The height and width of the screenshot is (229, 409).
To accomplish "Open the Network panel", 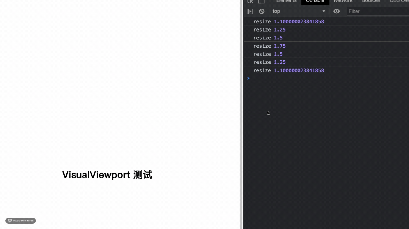I will click(x=343, y=2).
